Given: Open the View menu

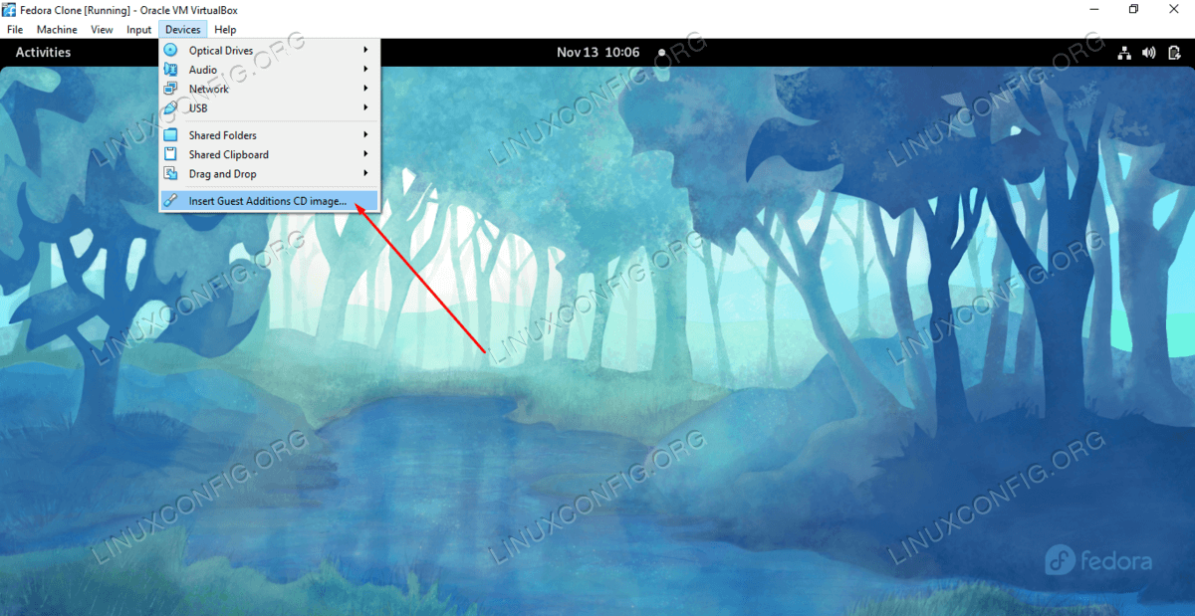Looking at the screenshot, I should [x=102, y=30].
